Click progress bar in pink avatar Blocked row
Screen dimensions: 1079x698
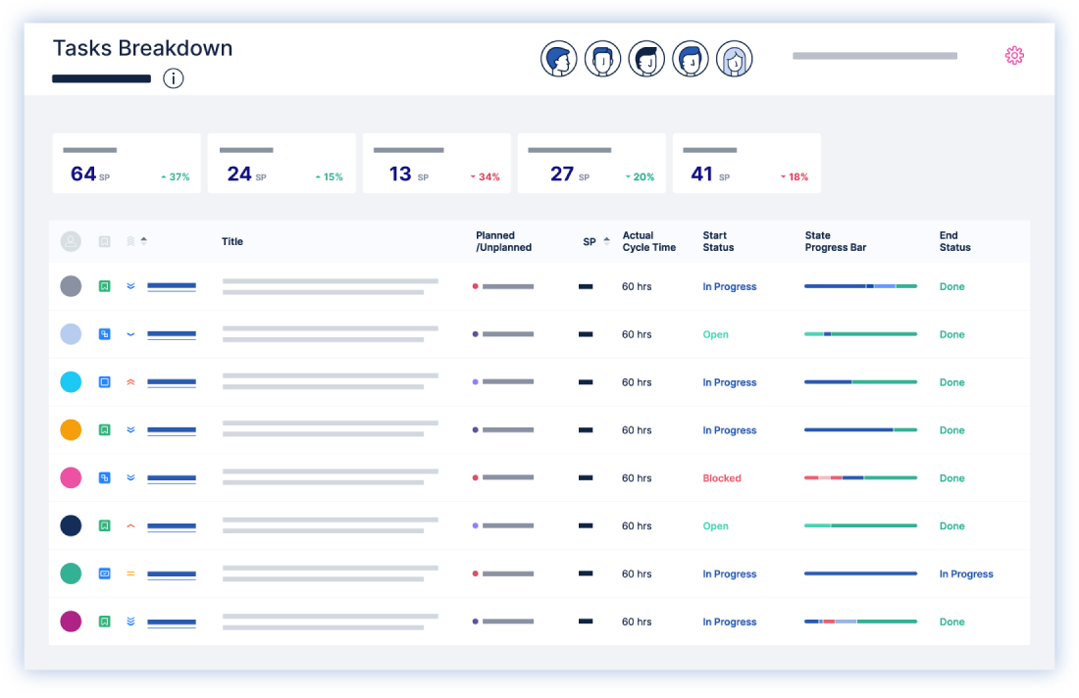coord(860,478)
